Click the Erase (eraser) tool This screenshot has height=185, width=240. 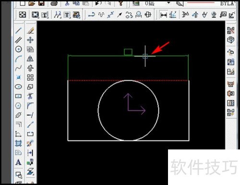(30, 30)
